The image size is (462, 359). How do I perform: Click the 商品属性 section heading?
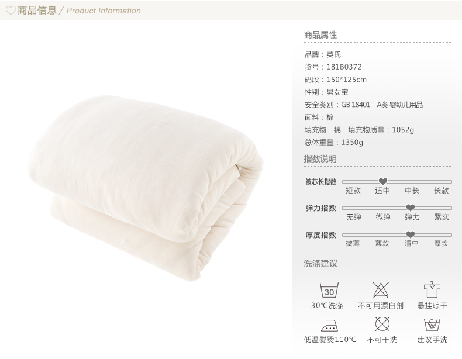pyautogui.click(x=320, y=35)
